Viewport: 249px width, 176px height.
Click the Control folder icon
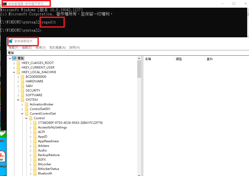tap(31, 118)
